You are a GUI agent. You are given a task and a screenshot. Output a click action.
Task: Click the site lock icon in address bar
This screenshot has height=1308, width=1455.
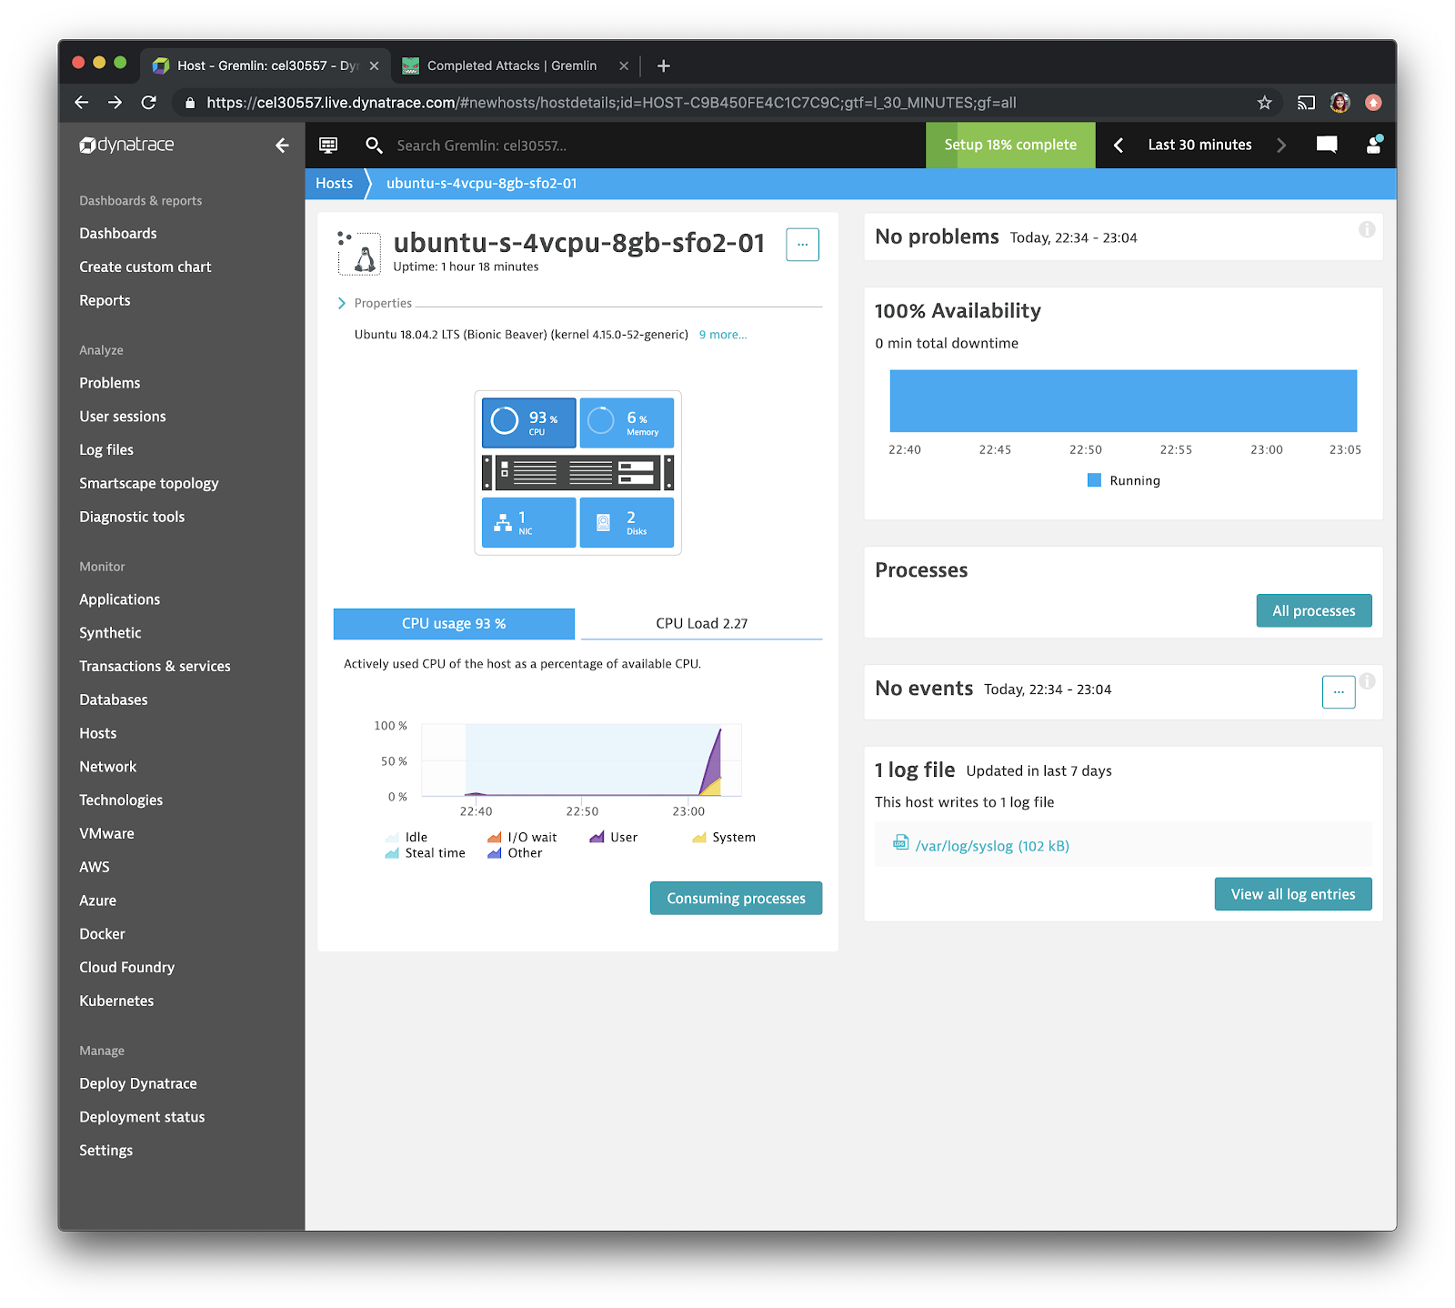point(190,103)
